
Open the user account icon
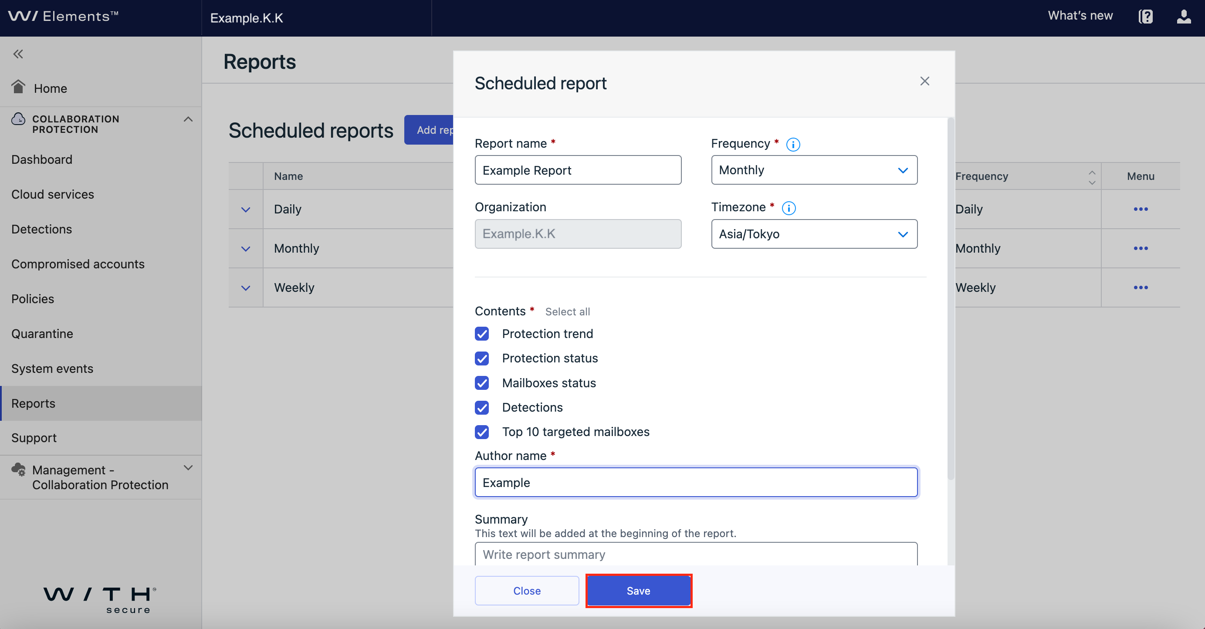tap(1184, 17)
